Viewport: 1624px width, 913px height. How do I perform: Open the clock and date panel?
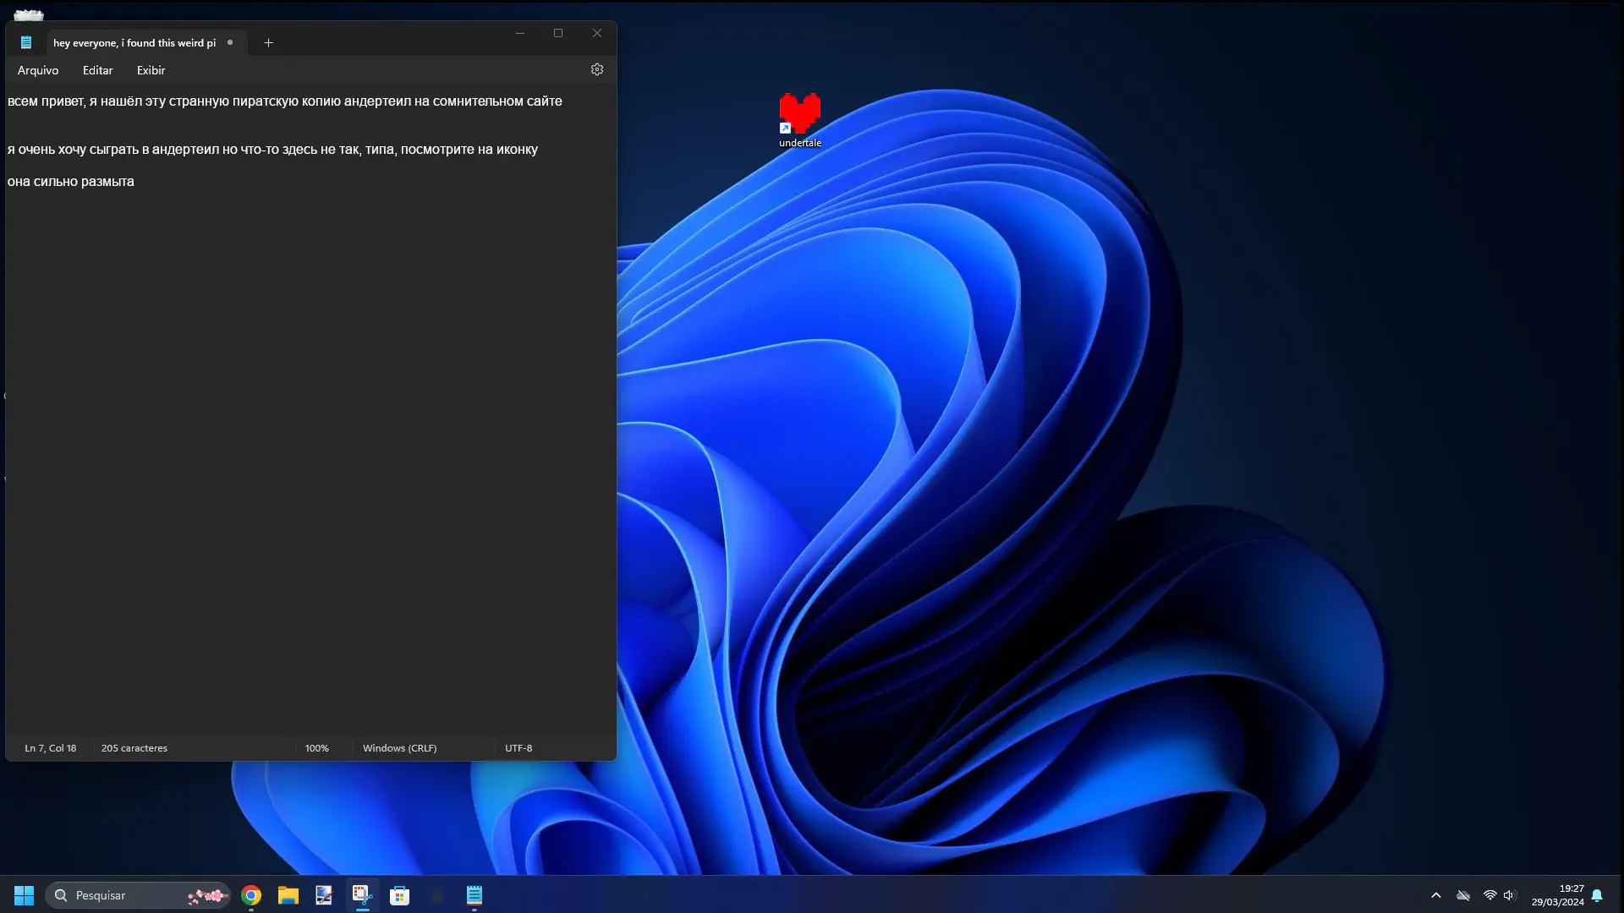click(x=1557, y=895)
